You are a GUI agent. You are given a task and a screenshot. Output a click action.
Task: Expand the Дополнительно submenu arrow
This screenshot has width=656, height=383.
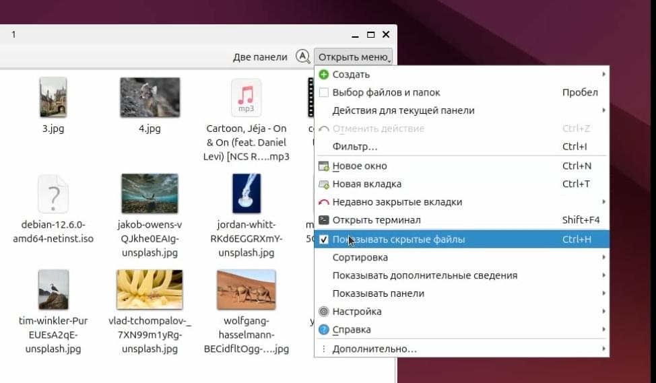(x=603, y=349)
